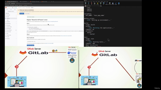Viewport: 161px width, 90px height.
Task: Click the home tab icon in MobaXterm
Action: coord(86,6)
